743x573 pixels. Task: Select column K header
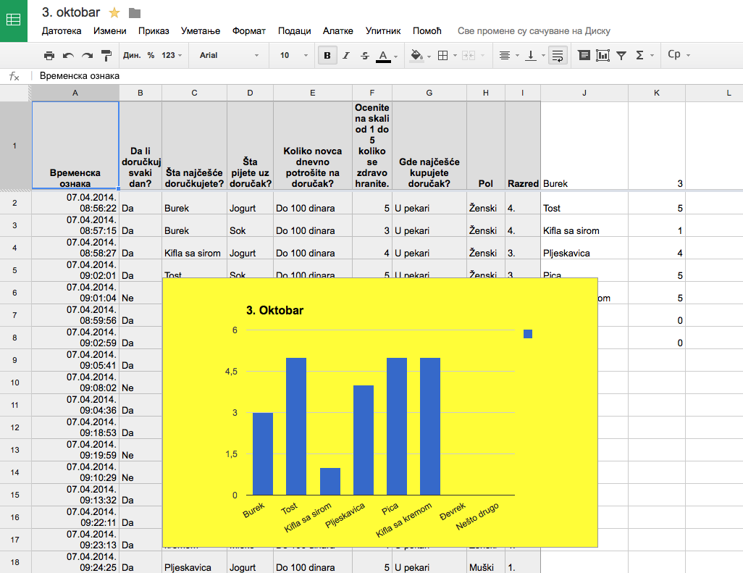tap(657, 93)
